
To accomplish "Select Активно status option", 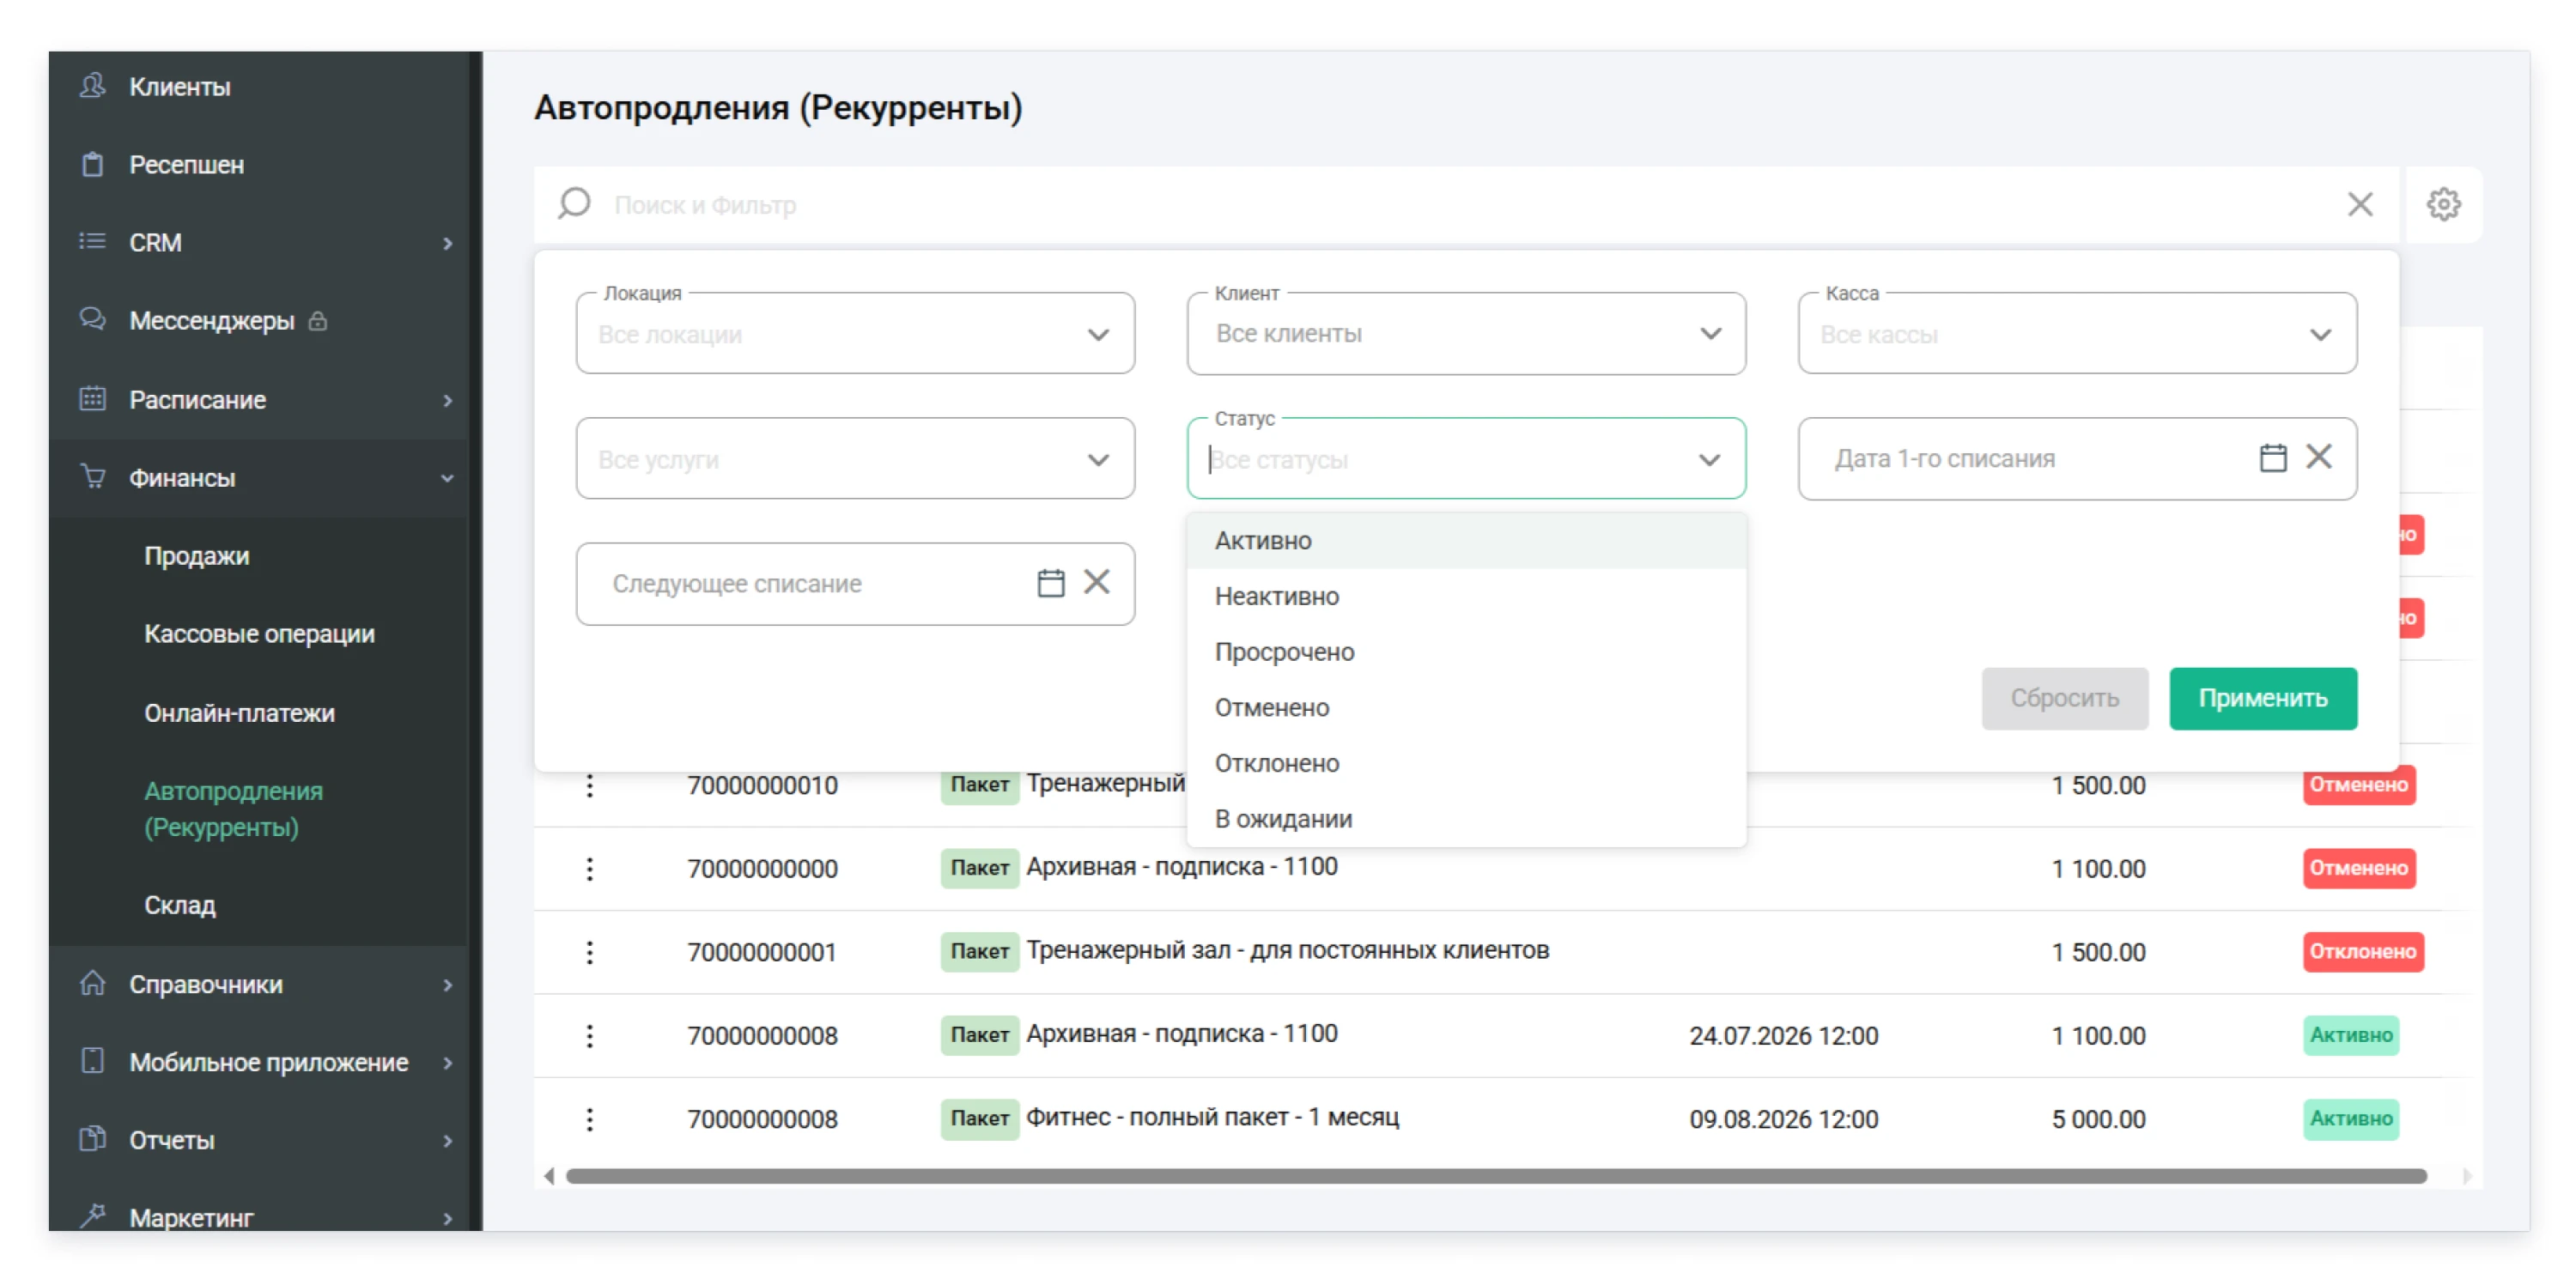I will tap(1466, 541).
